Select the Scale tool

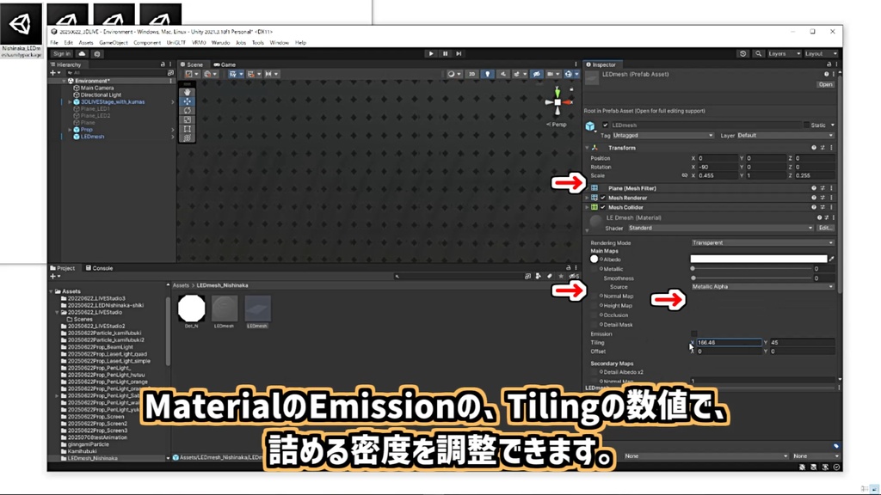(x=188, y=119)
